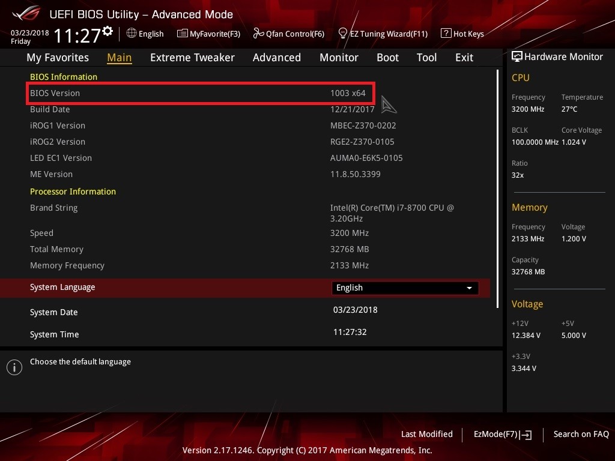Click LED EC1 value AUMA0-E6K5-0105

click(366, 158)
